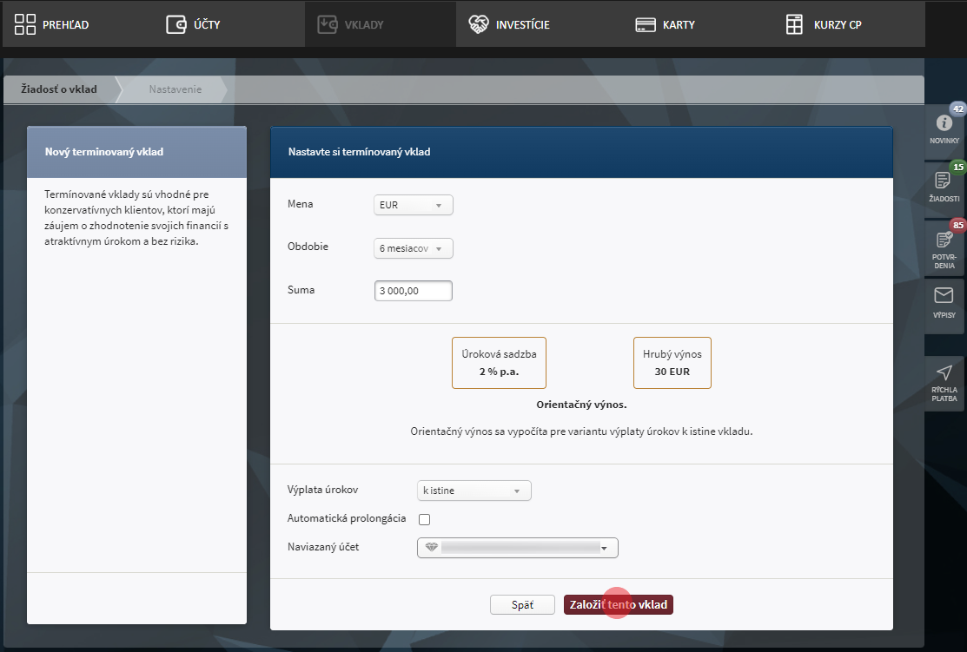Open the Žiadosti requests icon
Screen dimensions: 967x652
coord(944,181)
